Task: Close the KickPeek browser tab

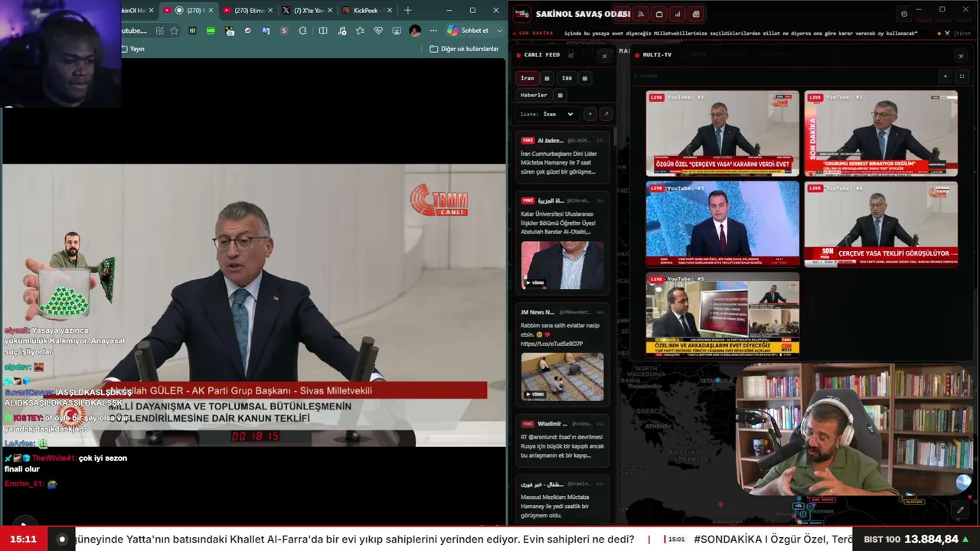Action: 390,11
